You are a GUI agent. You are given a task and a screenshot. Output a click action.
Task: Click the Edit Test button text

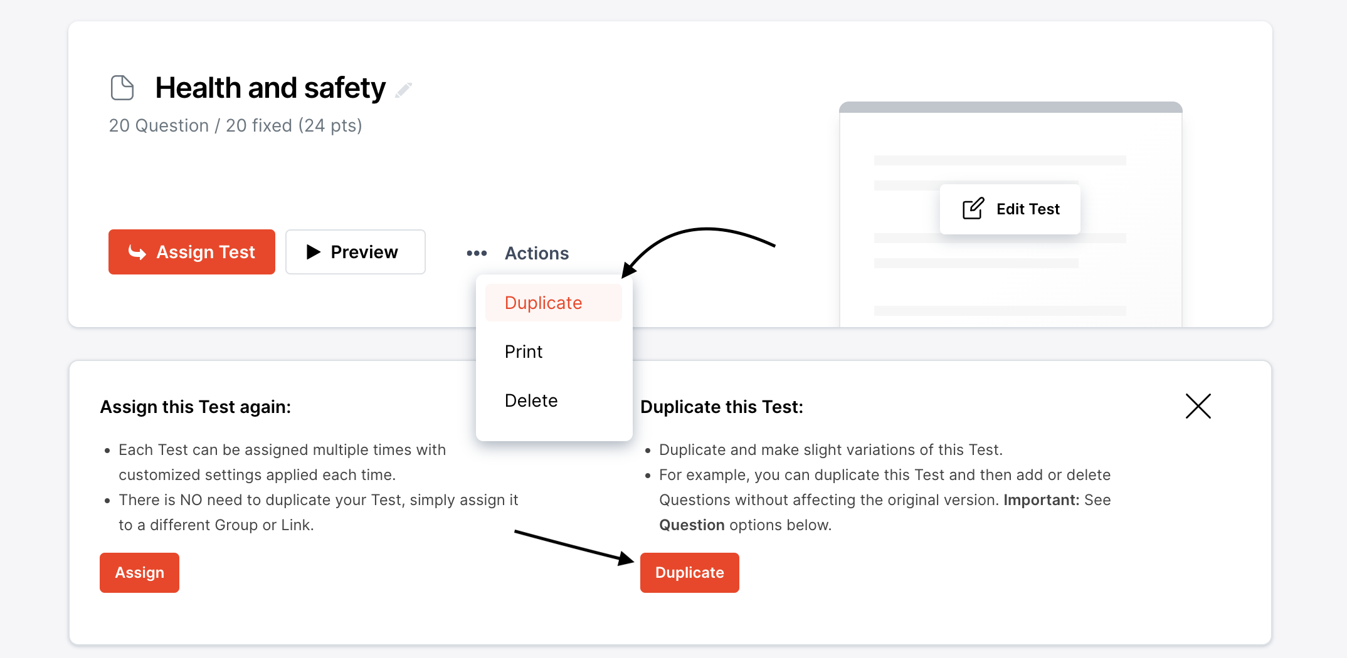click(1028, 209)
